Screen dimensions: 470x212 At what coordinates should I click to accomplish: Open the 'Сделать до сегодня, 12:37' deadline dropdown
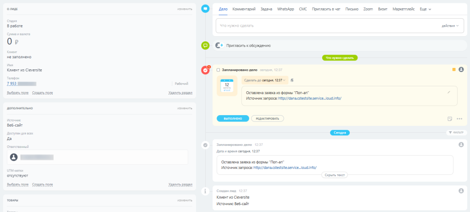tap(265, 80)
